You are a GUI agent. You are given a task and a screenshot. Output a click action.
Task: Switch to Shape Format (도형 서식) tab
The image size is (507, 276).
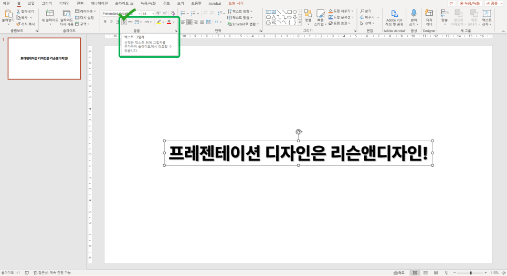pos(236,4)
